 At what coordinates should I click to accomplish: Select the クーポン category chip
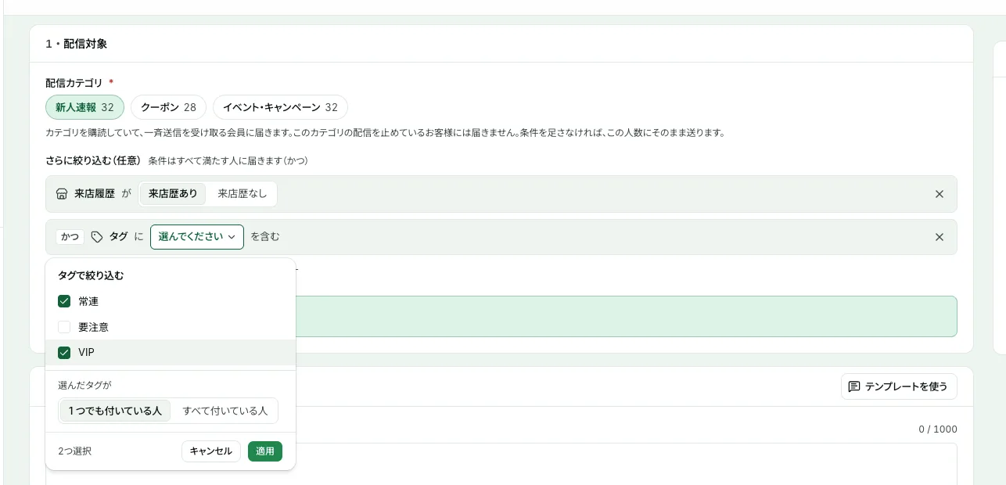pos(168,107)
